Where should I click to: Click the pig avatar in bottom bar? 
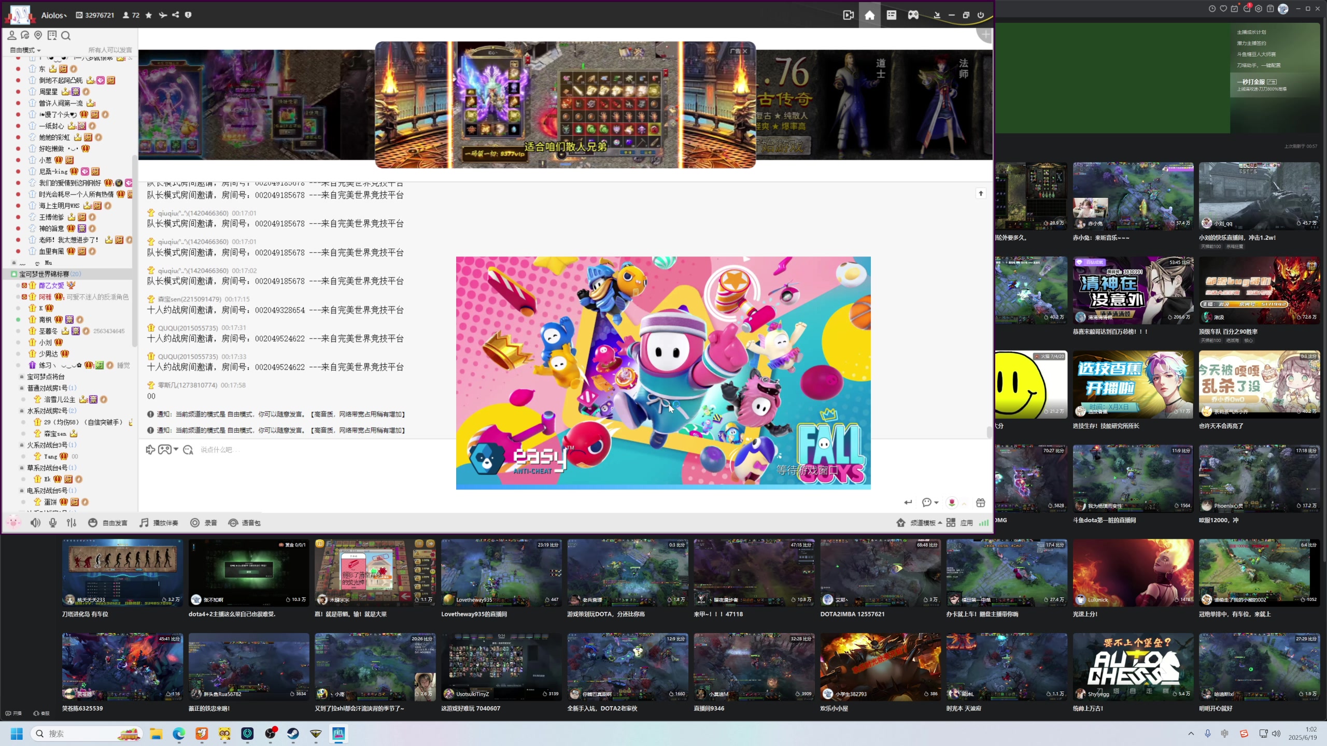[13, 522]
